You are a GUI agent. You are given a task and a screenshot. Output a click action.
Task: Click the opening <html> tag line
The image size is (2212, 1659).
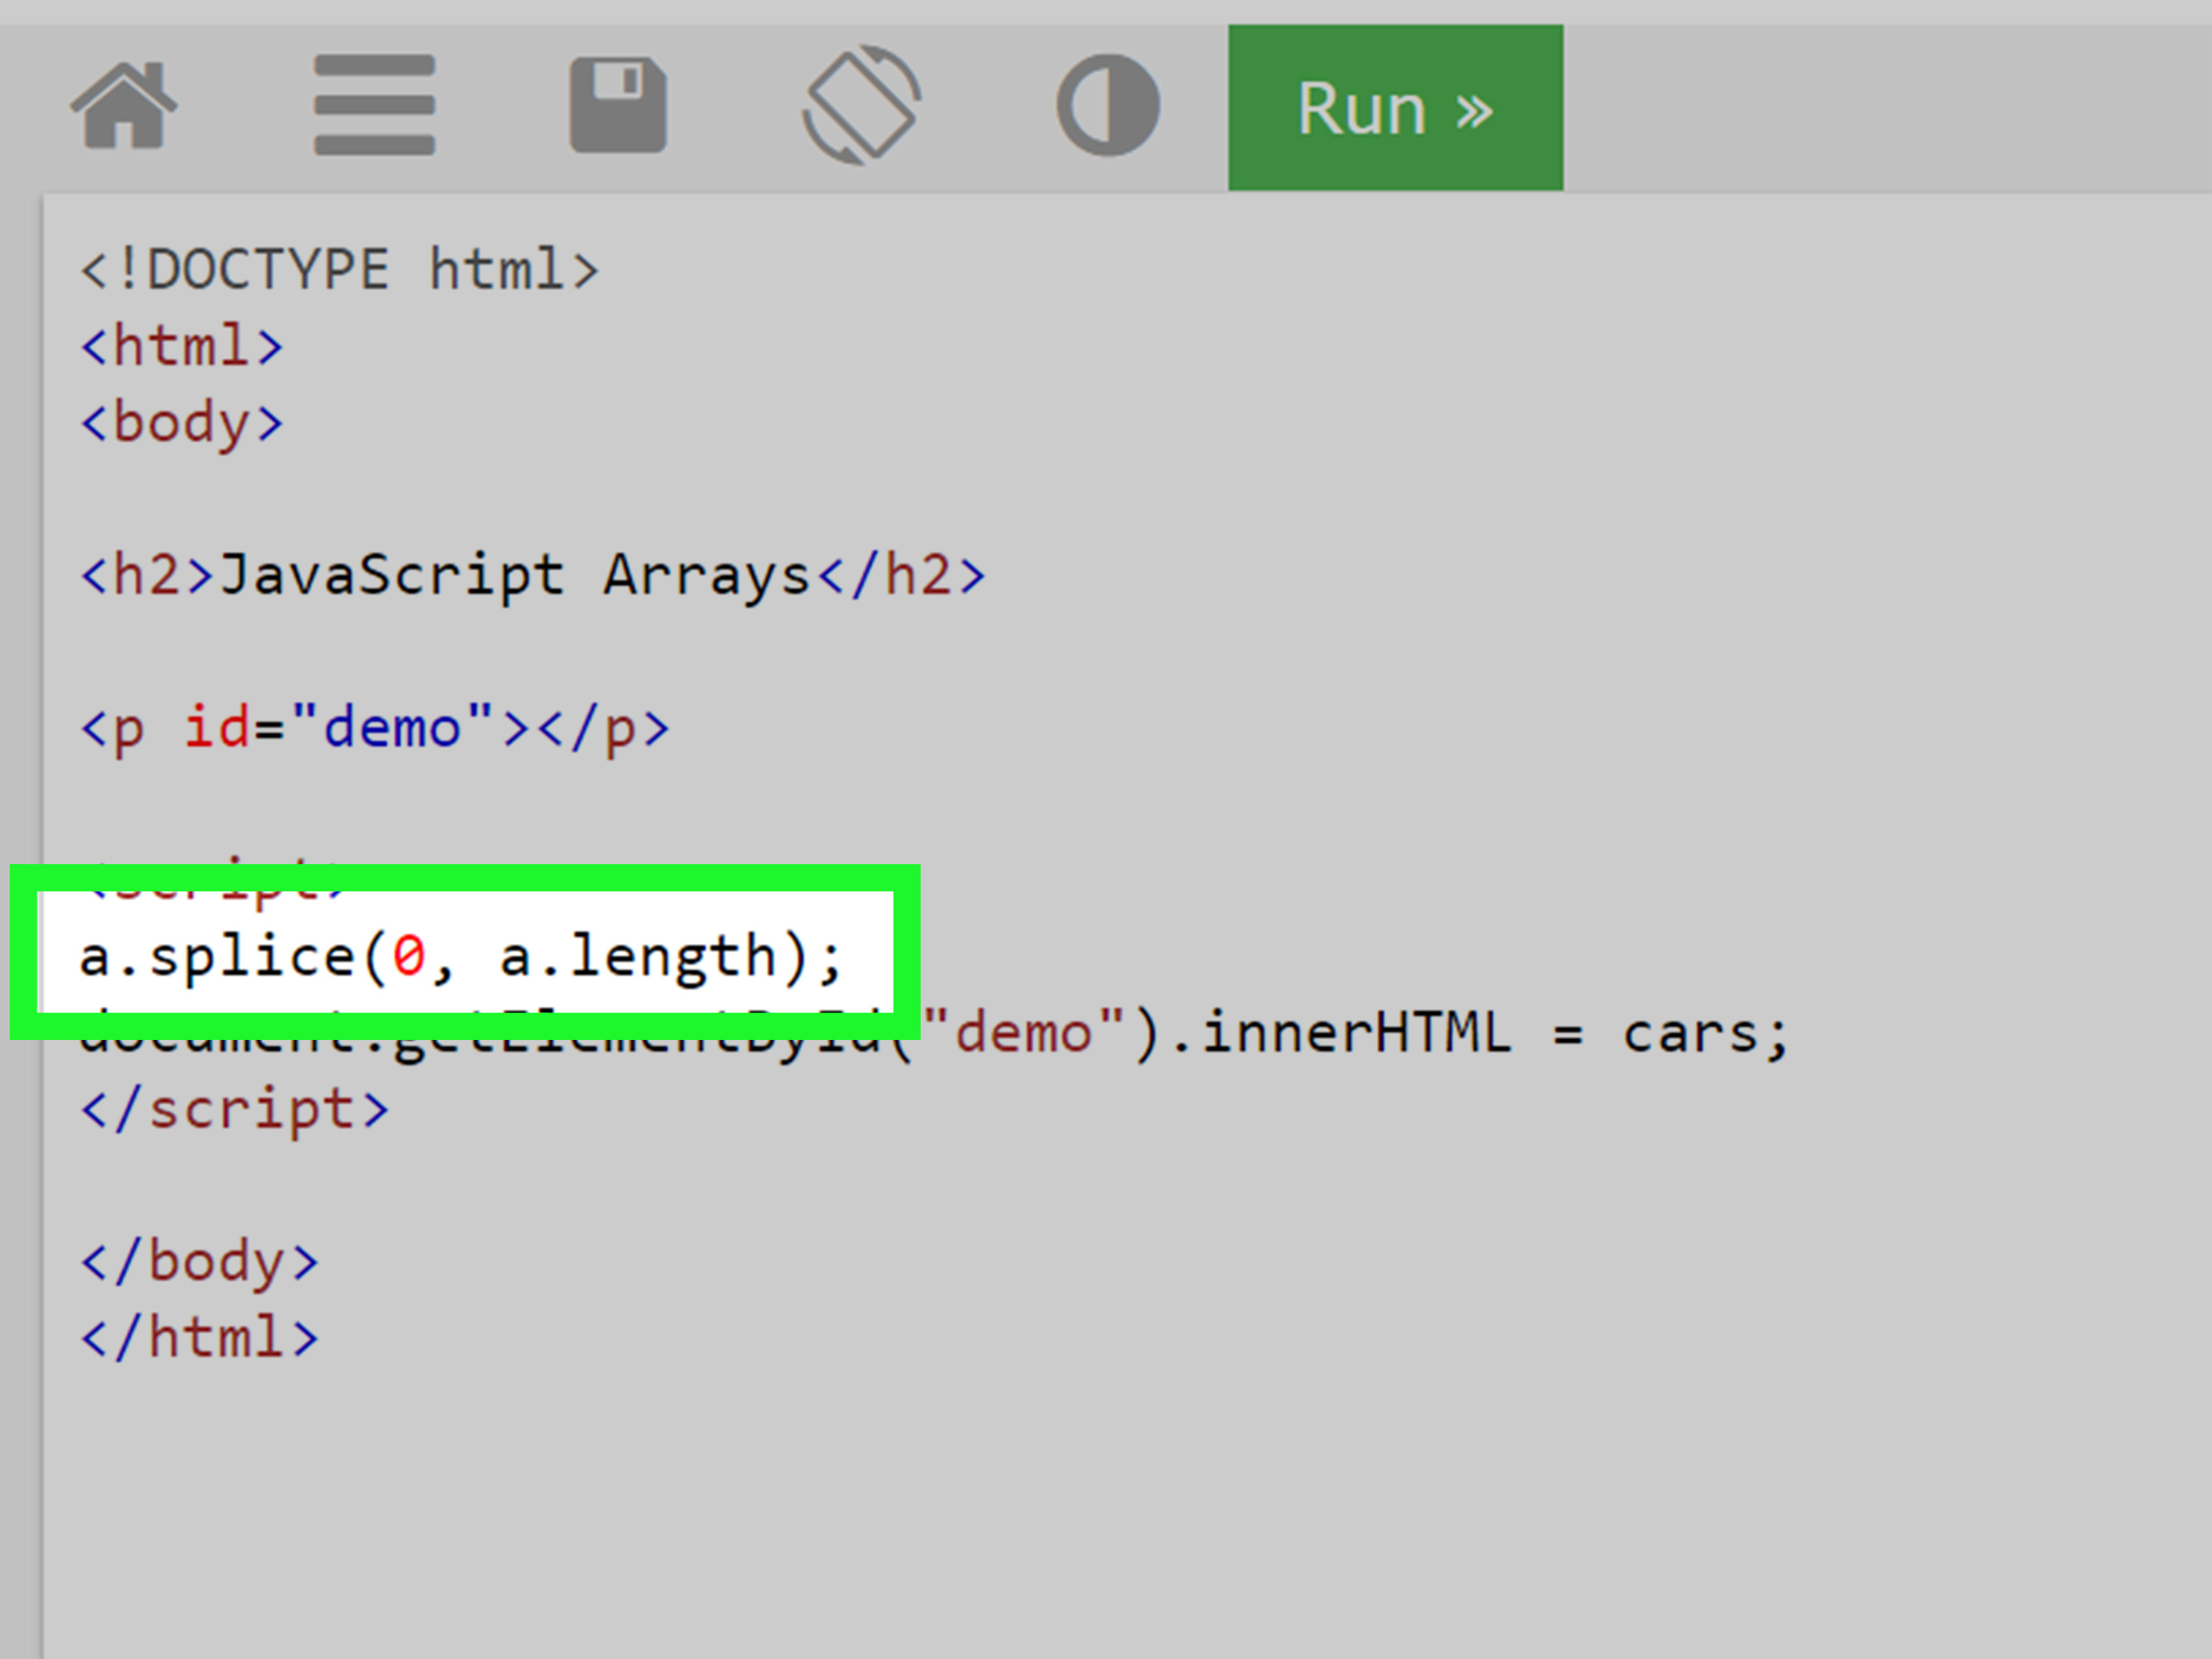tap(182, 346)
